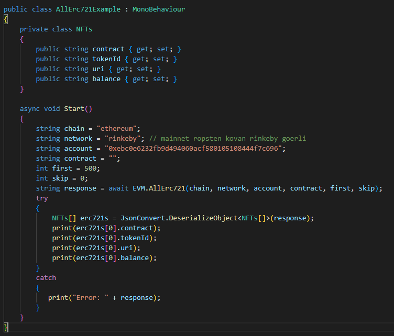Click the erc721s variable declaration
The image size is (394, 336).
point(94,218)
